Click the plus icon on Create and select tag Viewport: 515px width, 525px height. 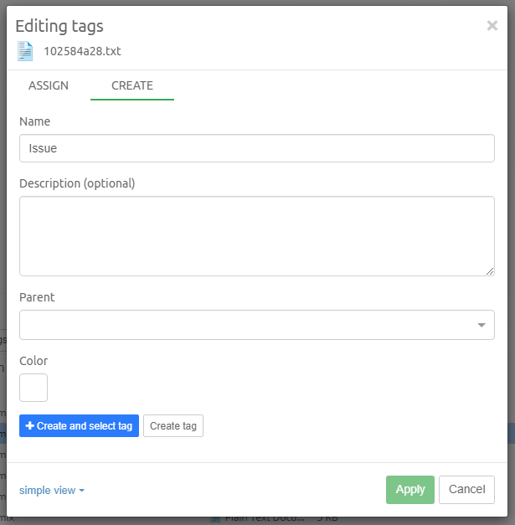tap(30, 426)
